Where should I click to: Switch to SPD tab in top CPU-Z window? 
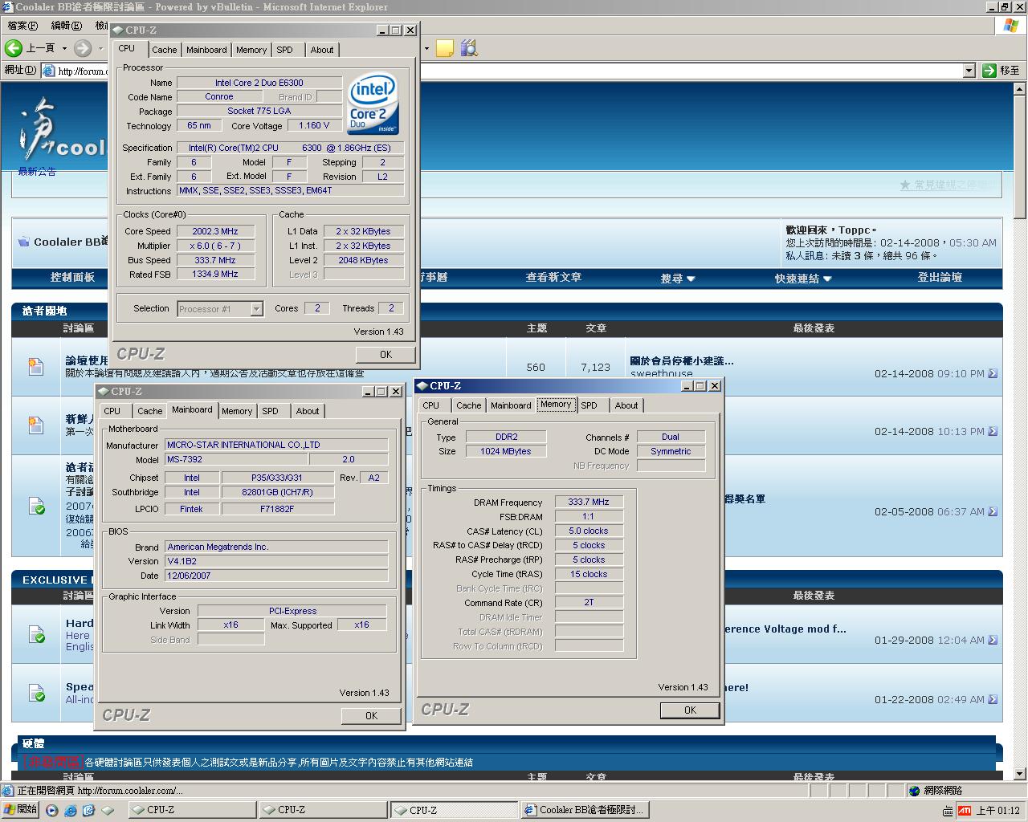point(284,50)
